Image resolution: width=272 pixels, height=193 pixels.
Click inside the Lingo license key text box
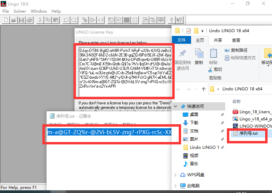[x=125, y=72]
